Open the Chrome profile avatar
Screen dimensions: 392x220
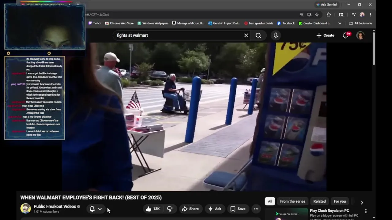(362, 15)
